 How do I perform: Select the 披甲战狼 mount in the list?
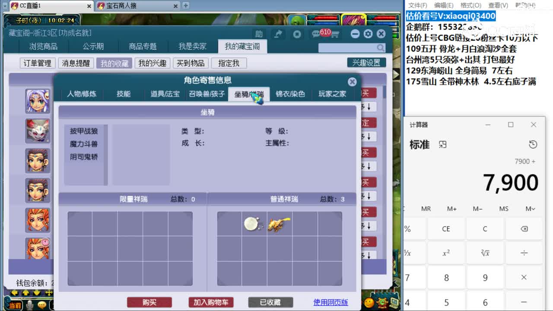pos(83,131)
